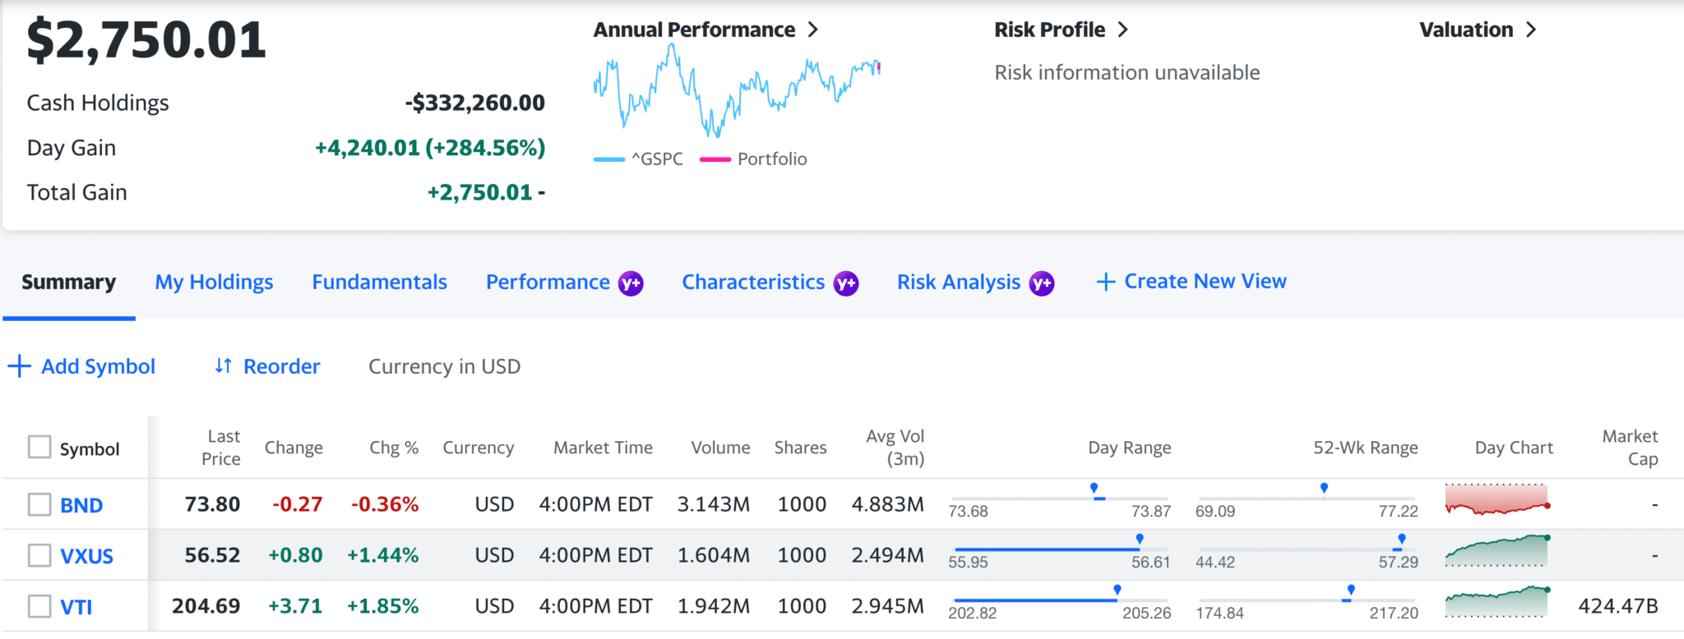Viewport: 1684px width, 639px height.
Task: Check the BND row checkbox
Action: pyautogui.click(x=39, y=504)
